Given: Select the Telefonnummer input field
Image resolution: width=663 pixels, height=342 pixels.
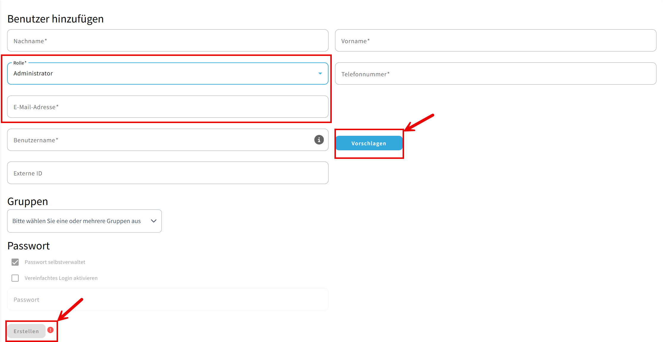Looking at the screenshot, I should [x=495, y=74].
